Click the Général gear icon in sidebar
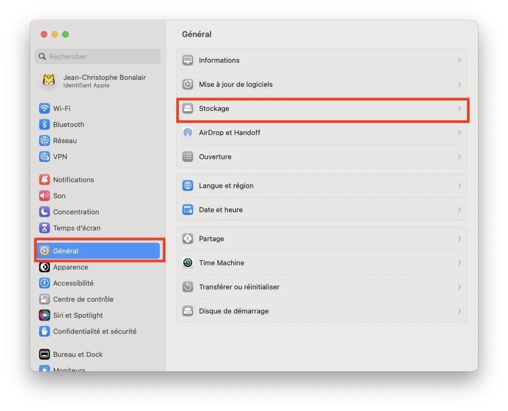This screenshot has width=508, height=411. click(45, 251)
